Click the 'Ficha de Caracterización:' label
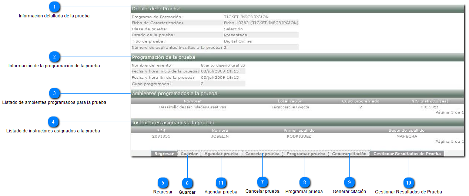Viewport: 469px width, 196px height. pos(157,23)
